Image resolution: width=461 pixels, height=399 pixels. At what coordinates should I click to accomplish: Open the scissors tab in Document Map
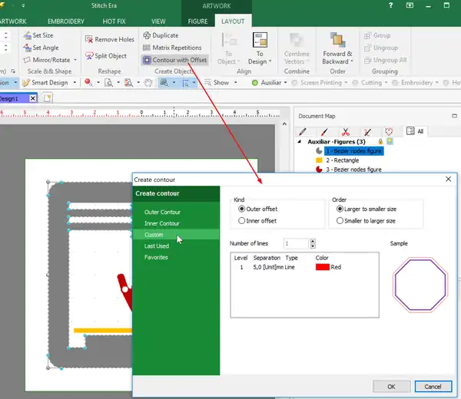[346, 131]
